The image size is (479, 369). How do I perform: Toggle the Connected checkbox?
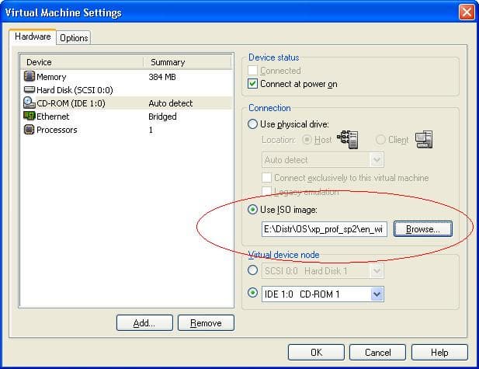(252, 71)
